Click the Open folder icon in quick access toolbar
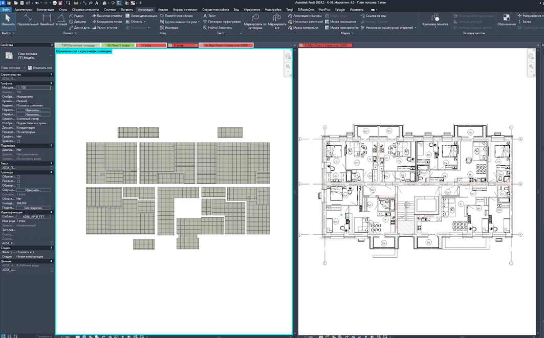 coord(16,3)
